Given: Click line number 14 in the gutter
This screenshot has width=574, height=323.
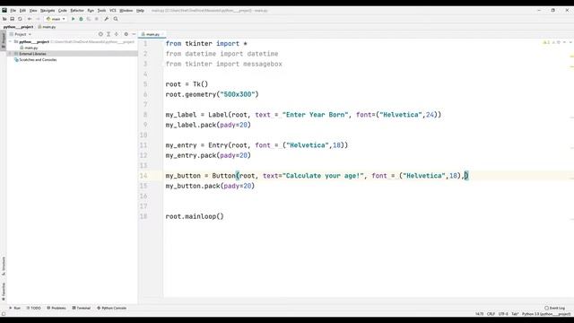Looking at the screenshot, I should 143,176.
